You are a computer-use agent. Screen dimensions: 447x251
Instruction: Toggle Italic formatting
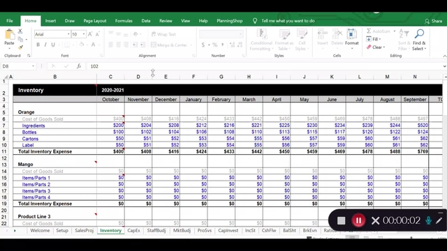click(45, 45)
